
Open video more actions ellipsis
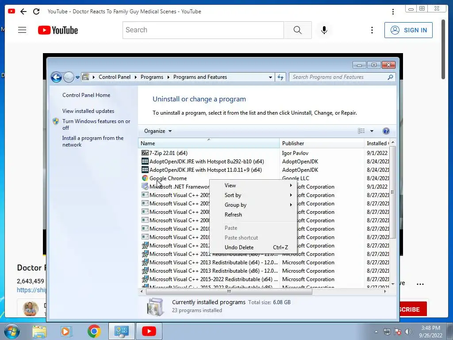click(x=420, y=284)
